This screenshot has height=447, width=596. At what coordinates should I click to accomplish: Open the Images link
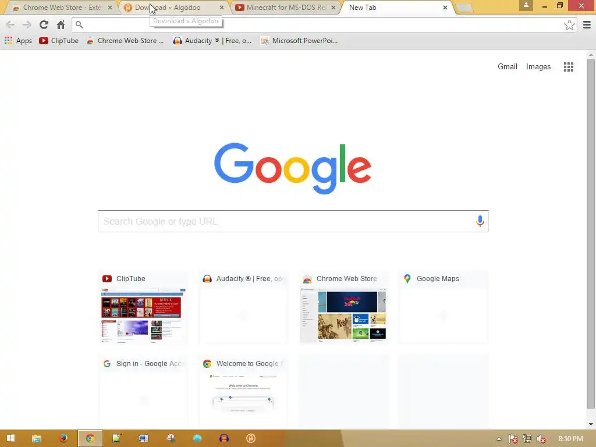pos(538,67)
